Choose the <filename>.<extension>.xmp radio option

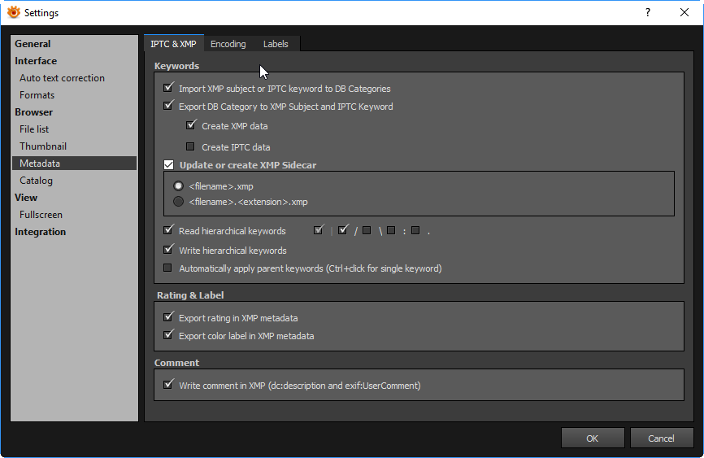[x=179, y=202]
